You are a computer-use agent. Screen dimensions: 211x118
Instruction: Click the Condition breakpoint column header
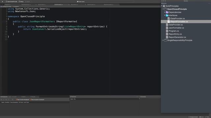7,102
